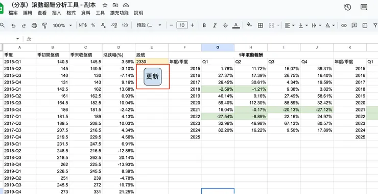
Task: Click the search menus magnifier icon
Action: click(x=3, y=25)
